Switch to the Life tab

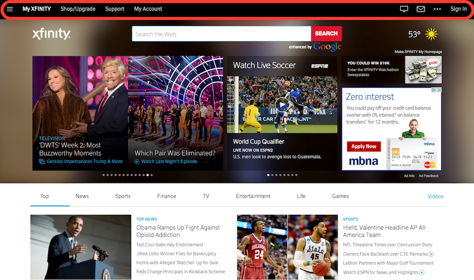(301, 196)
